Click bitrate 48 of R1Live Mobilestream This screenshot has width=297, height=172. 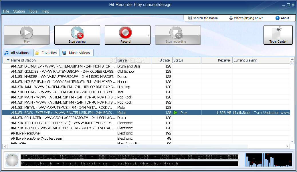pyautogui.click(x=169, y=138)
